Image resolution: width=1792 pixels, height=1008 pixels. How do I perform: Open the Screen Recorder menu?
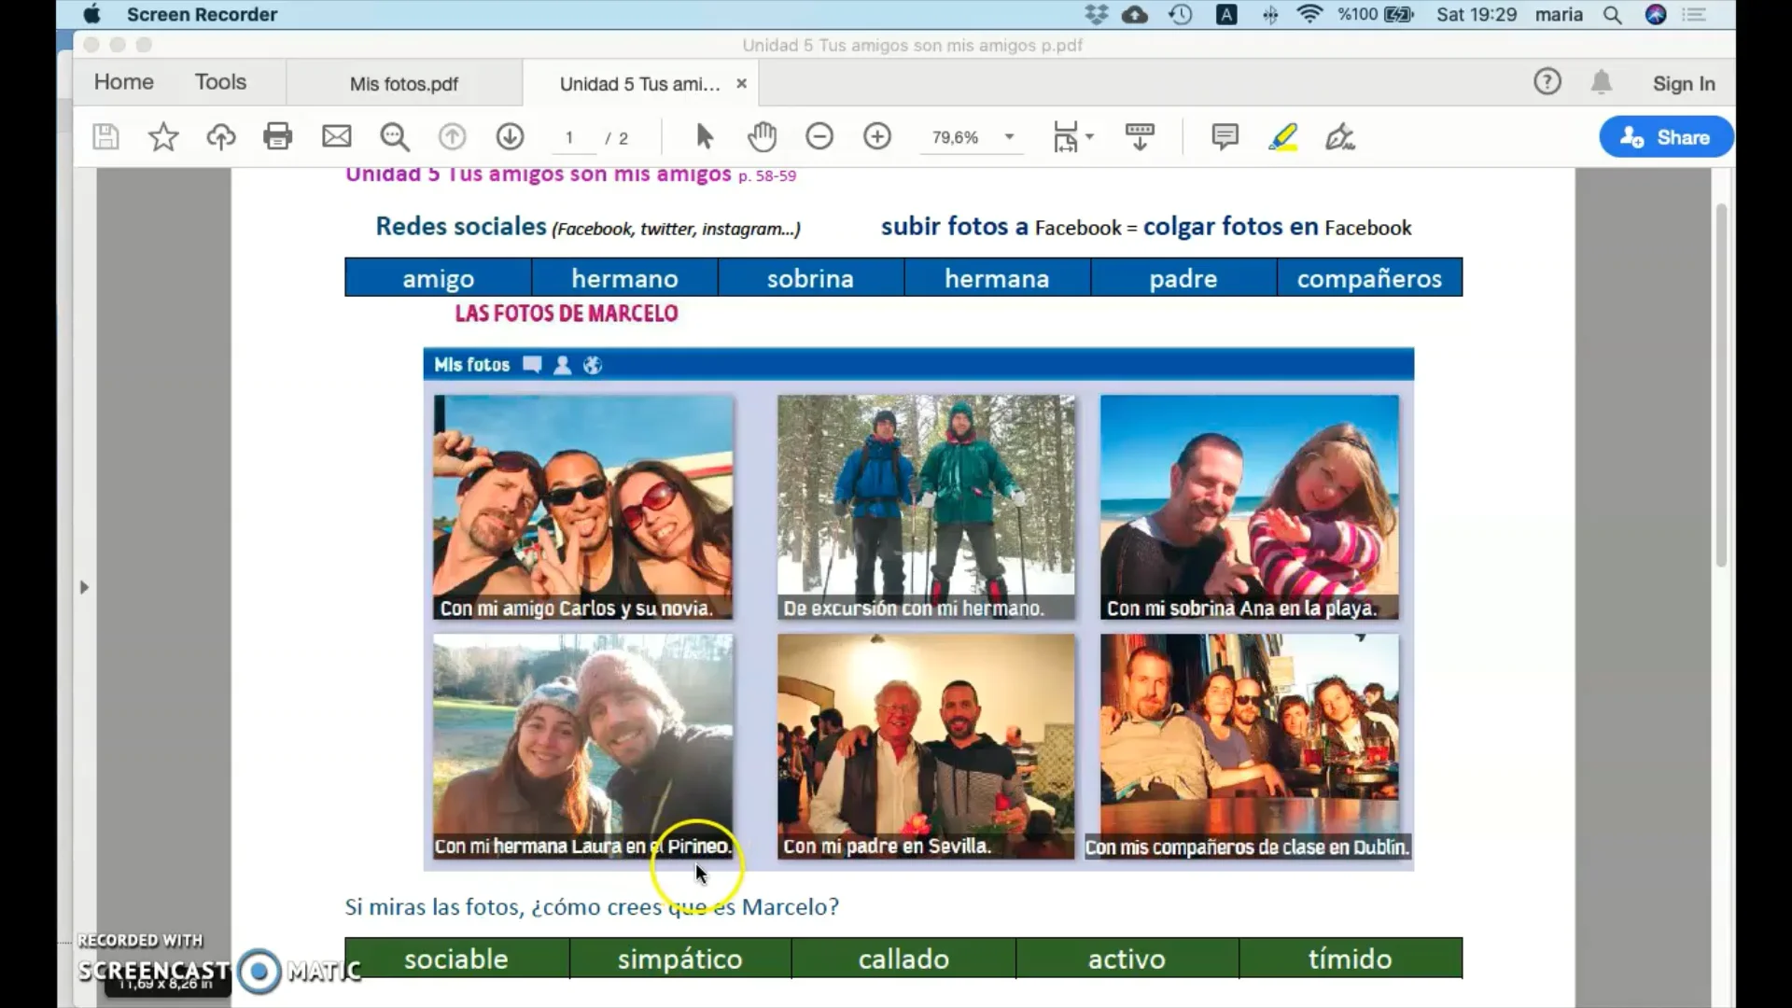[x=202, y=14]
